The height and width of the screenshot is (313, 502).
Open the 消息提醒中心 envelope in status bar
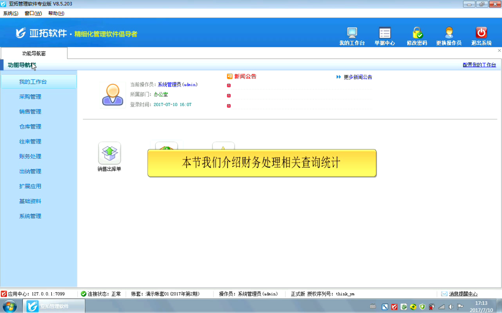(444, 294)
